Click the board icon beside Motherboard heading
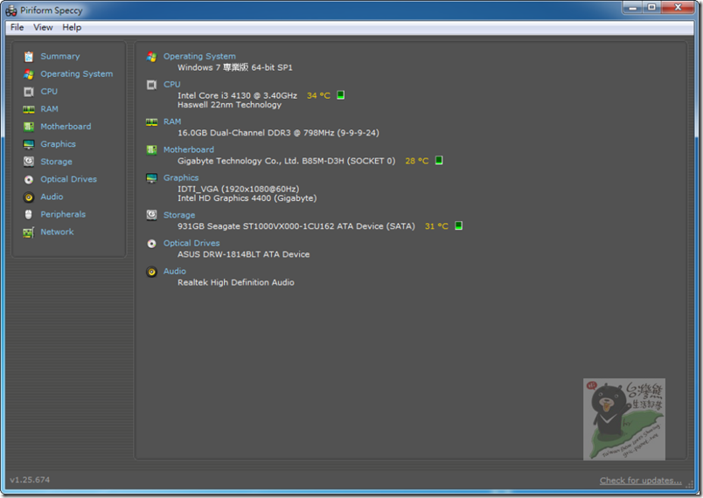 click(x=151, y=150)
